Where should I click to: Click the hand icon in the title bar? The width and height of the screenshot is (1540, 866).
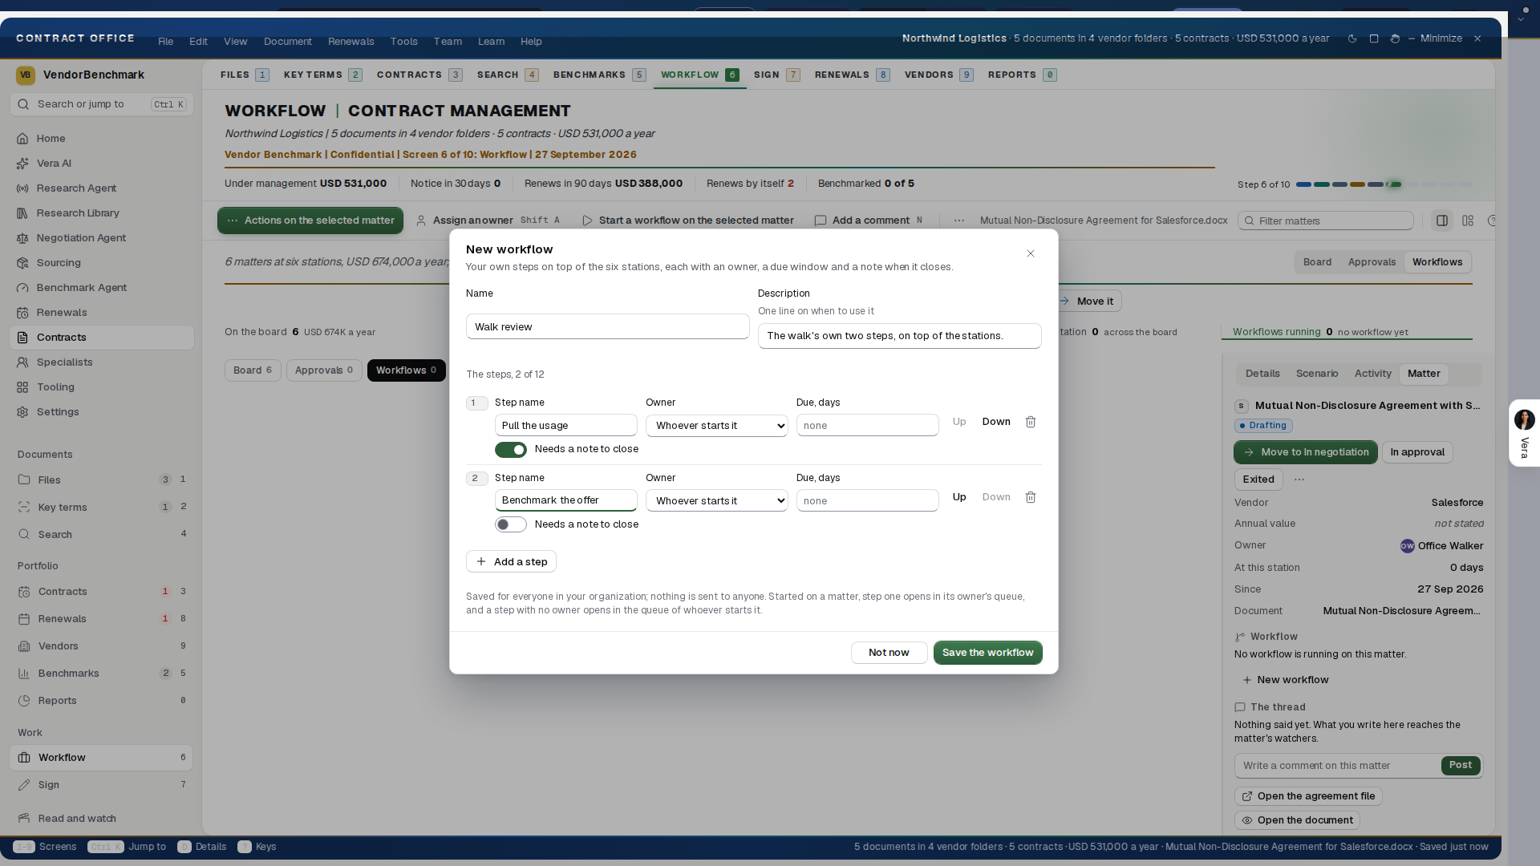tap(1395, 38)
